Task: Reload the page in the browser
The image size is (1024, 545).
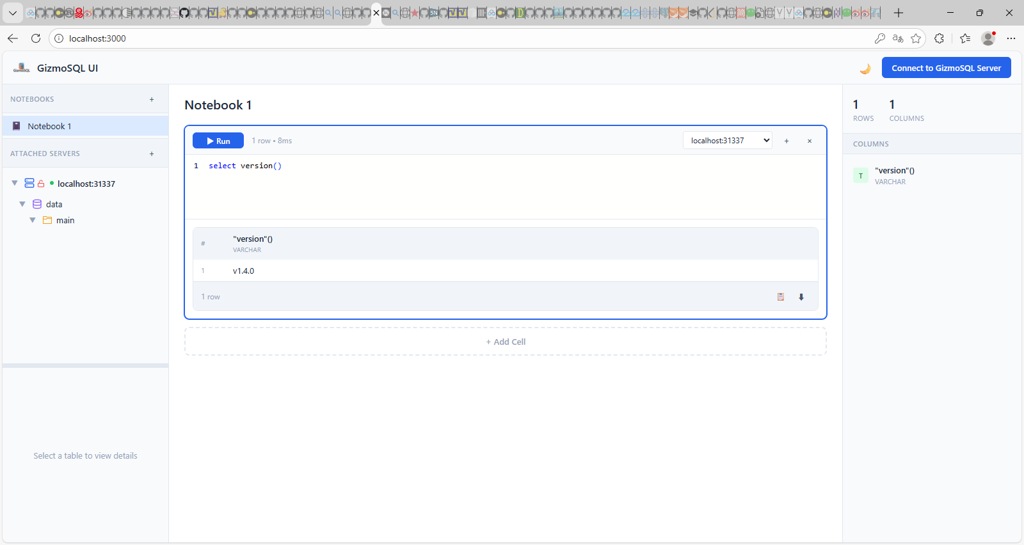Action: 36,38
